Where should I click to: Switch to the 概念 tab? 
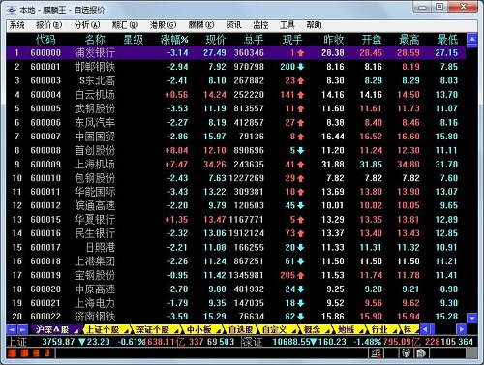pyautogui.click(x=313, y=330)
